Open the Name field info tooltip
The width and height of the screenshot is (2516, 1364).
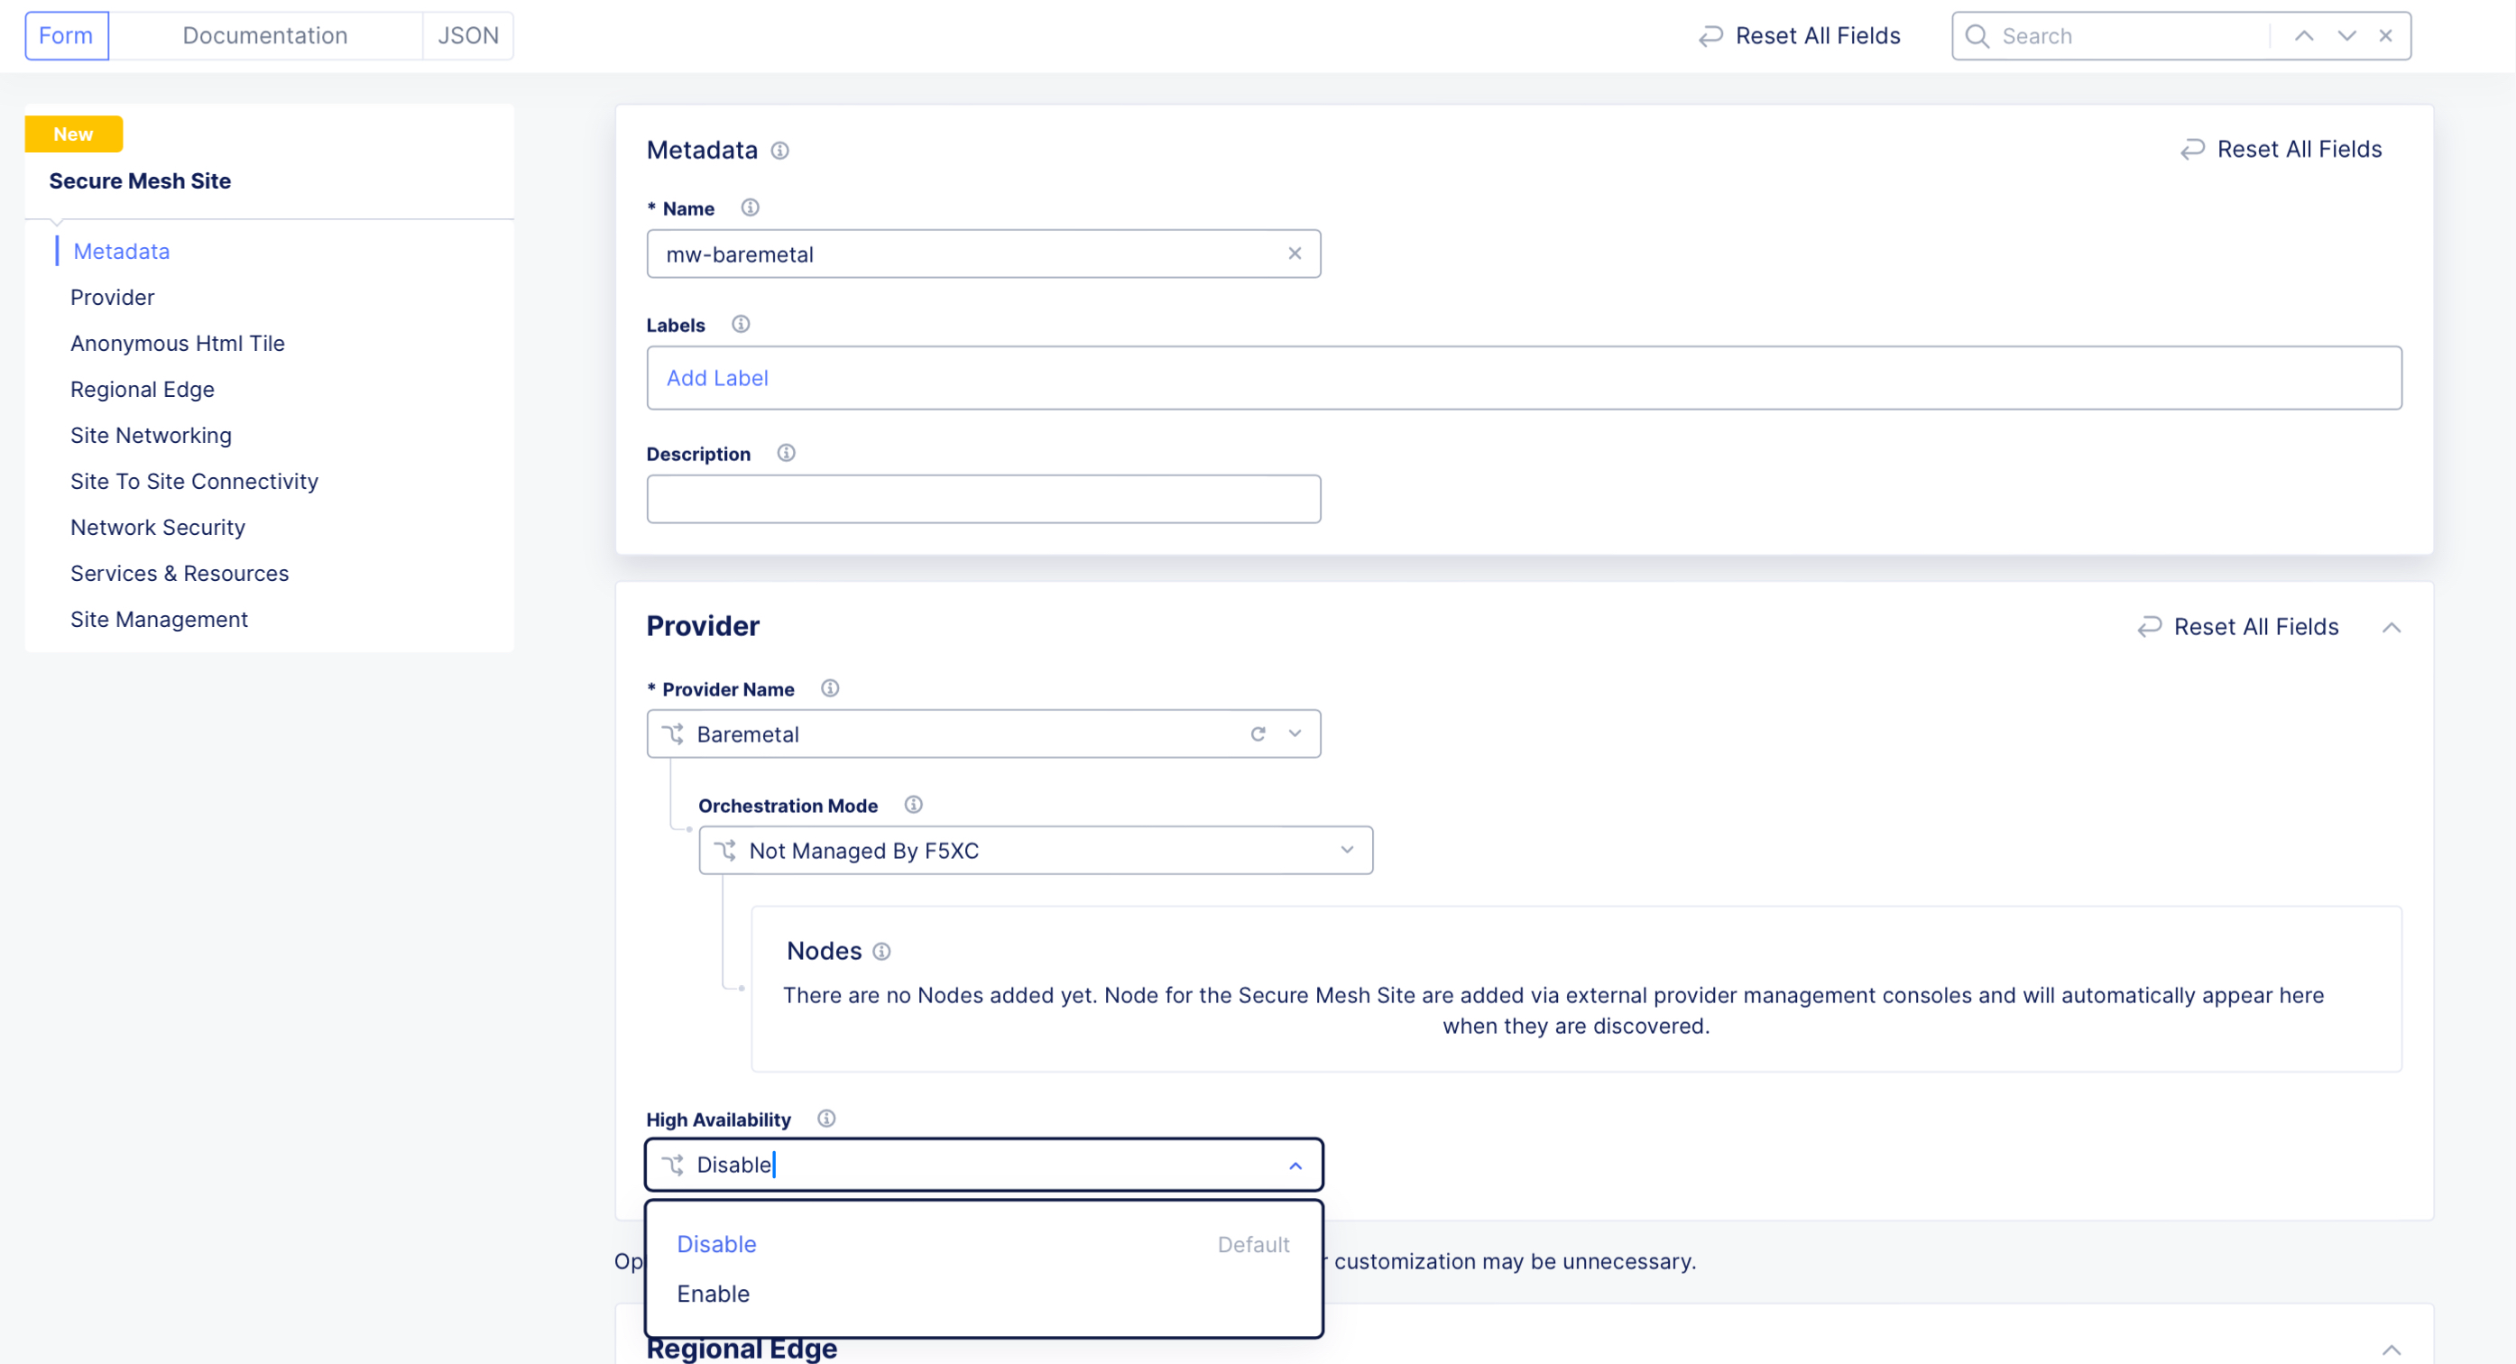coord(749,207)
